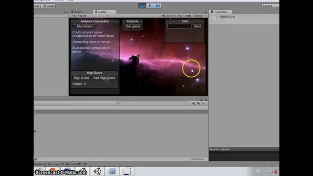This screenshot has width=313, height=176.
Task: Toggle the Project panel lock icon
Action: click(201, 100)
